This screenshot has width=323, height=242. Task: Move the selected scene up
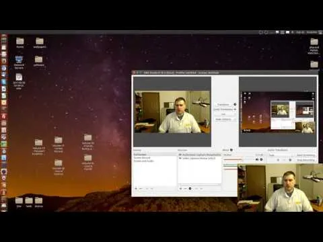(x=147, y=189)
